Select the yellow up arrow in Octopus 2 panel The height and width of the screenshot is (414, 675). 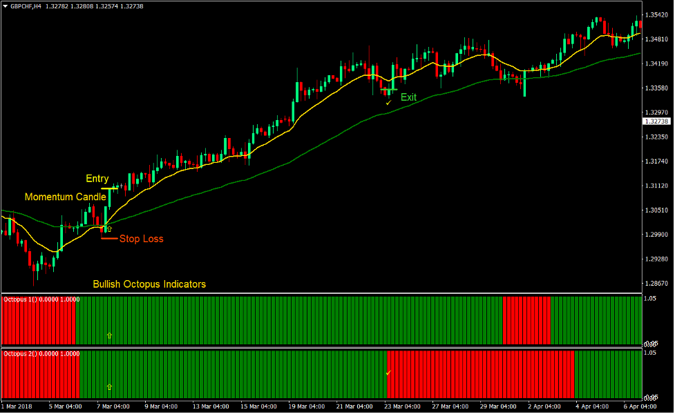[x=108, y=386]
